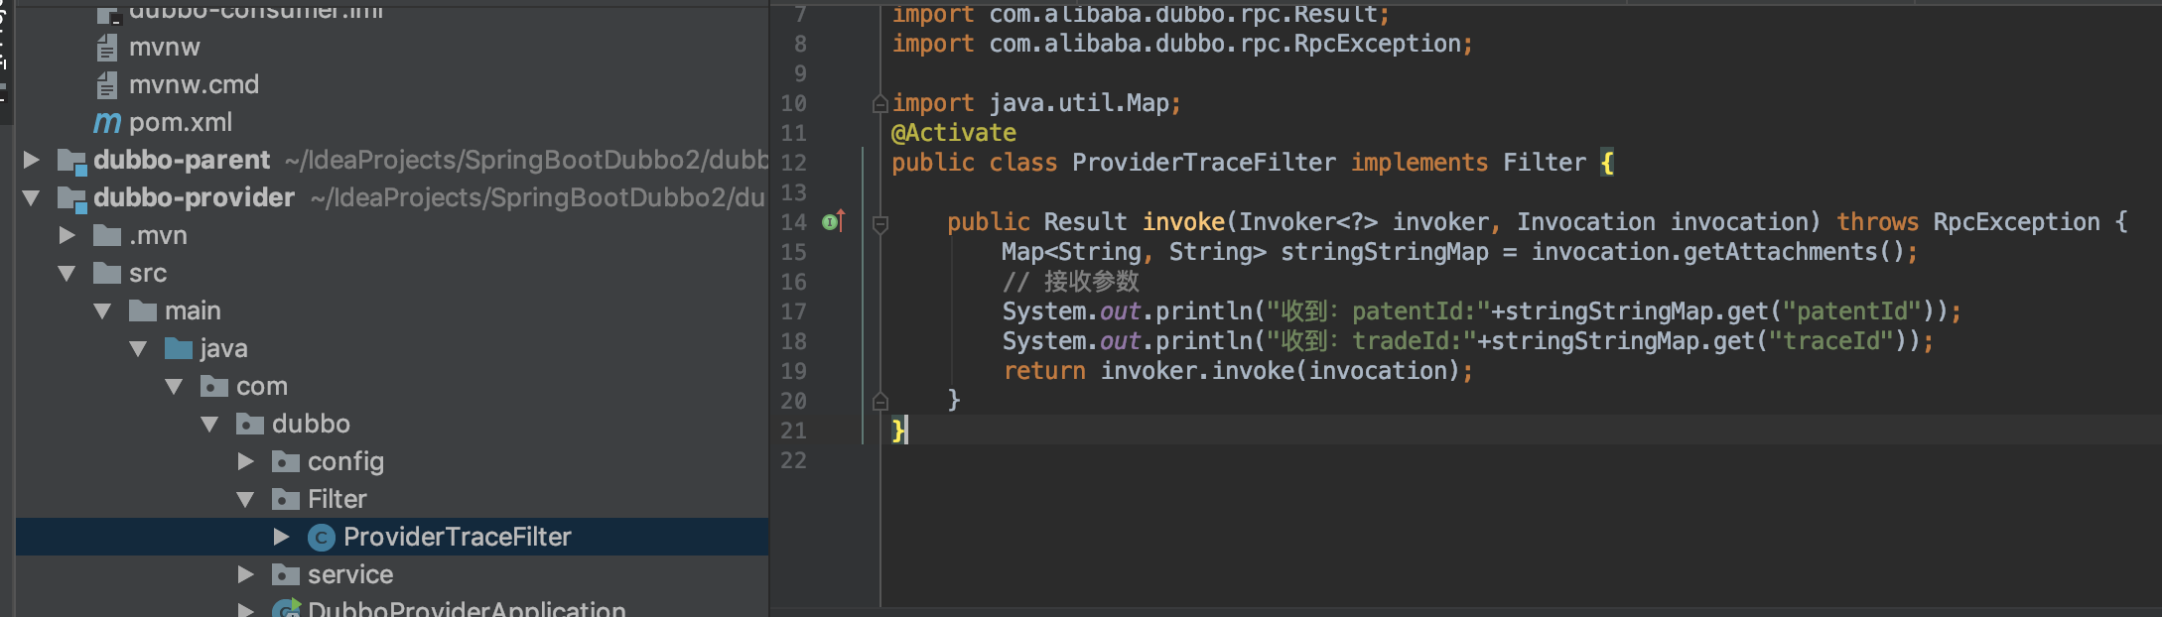This screenshot has width=2162, height=617.
Task: Click the service package icon
Action: (286, 575)
